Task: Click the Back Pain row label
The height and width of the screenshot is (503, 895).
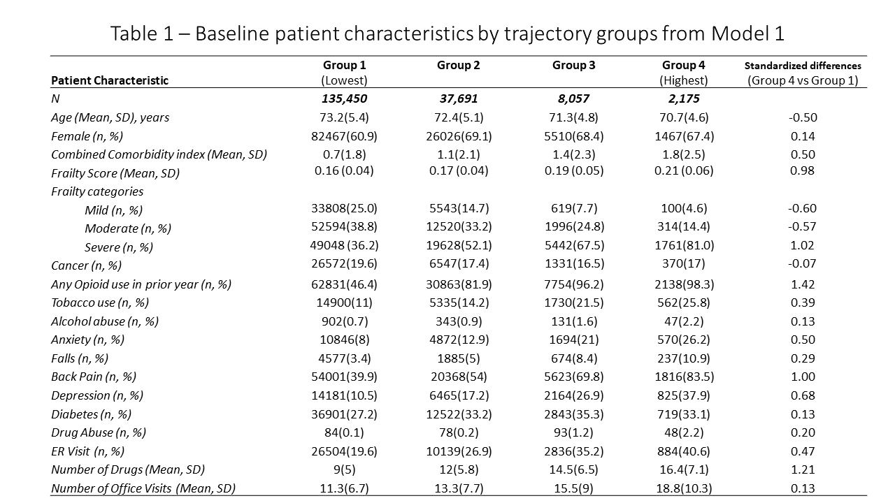Action: point(93,377)
